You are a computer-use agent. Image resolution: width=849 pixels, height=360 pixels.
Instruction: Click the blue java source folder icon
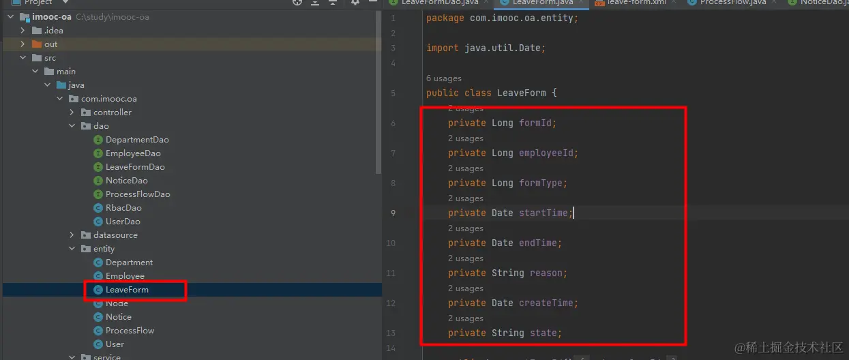pos(61,85)
